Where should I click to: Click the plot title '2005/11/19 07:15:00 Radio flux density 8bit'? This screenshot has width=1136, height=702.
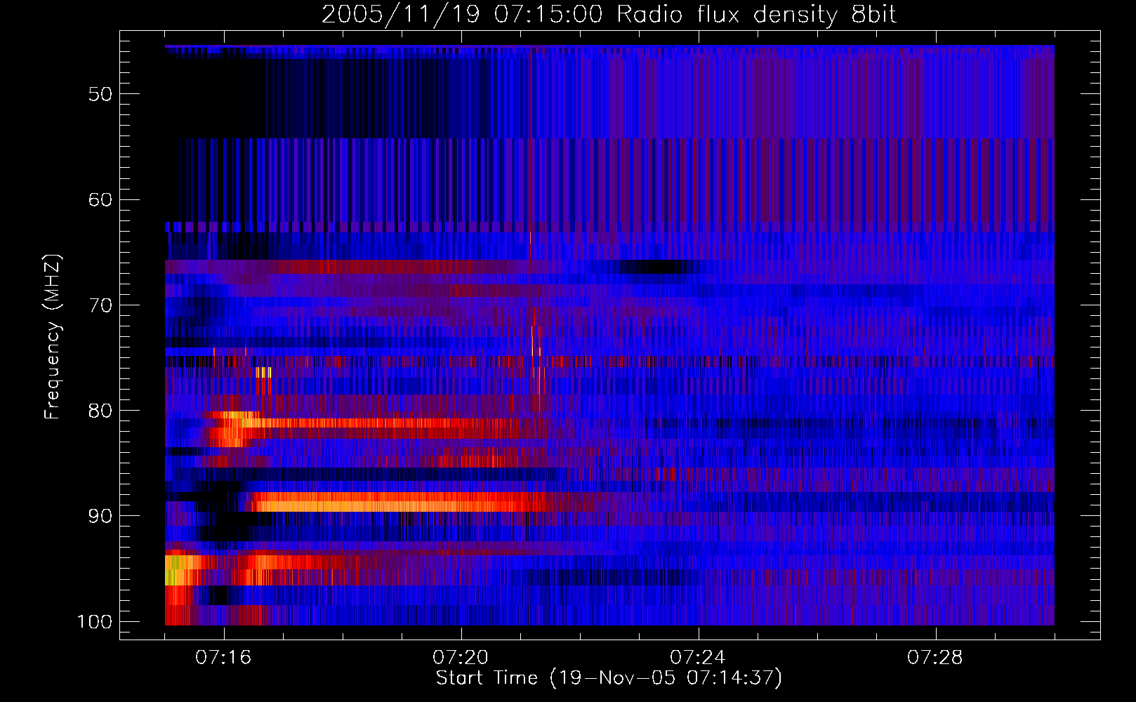(609, 15)
